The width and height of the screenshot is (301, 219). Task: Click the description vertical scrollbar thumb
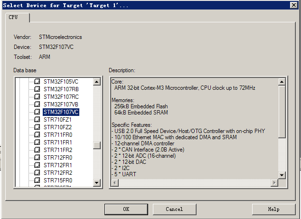click(x=282, y=112)
